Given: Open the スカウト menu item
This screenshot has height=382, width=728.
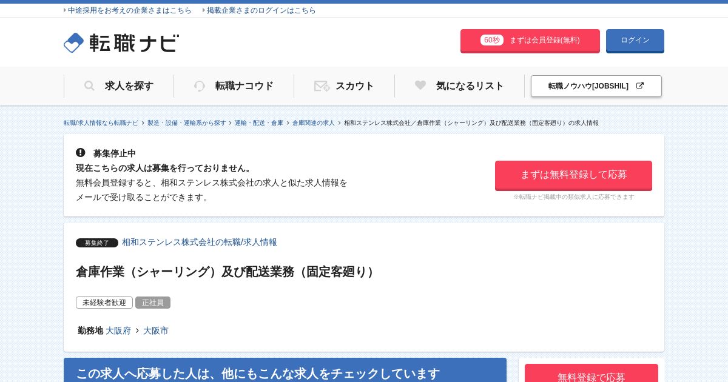Looking at the screenshot, I should click(x=345, y=86).
